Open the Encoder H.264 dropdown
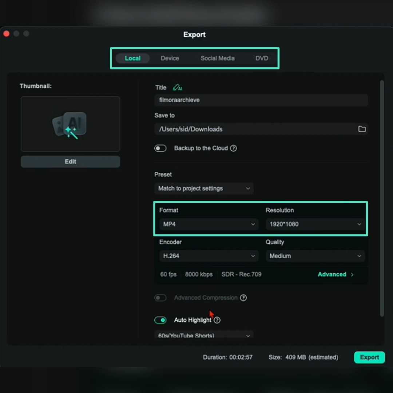Screen dimensions: 393x393 [209, 256]
